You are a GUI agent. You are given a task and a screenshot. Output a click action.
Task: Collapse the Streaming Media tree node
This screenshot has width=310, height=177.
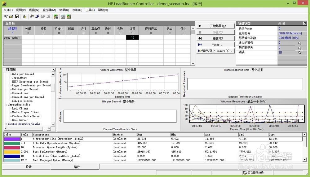coord(6,105)
